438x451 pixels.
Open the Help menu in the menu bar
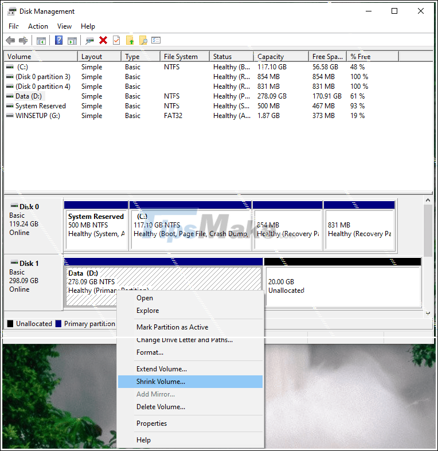click(x=88, y=26)
